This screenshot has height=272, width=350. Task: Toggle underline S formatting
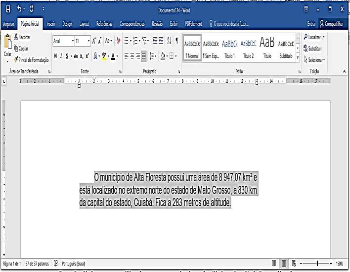[67, 56]
